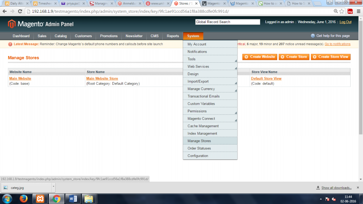Click the Global Record Search field
363x204 pixels.
click(227, 22)
